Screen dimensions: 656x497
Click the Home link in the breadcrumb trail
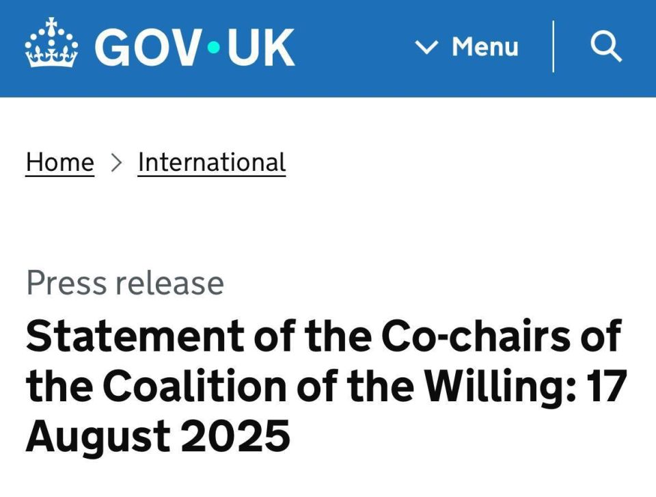coord(59,162)
